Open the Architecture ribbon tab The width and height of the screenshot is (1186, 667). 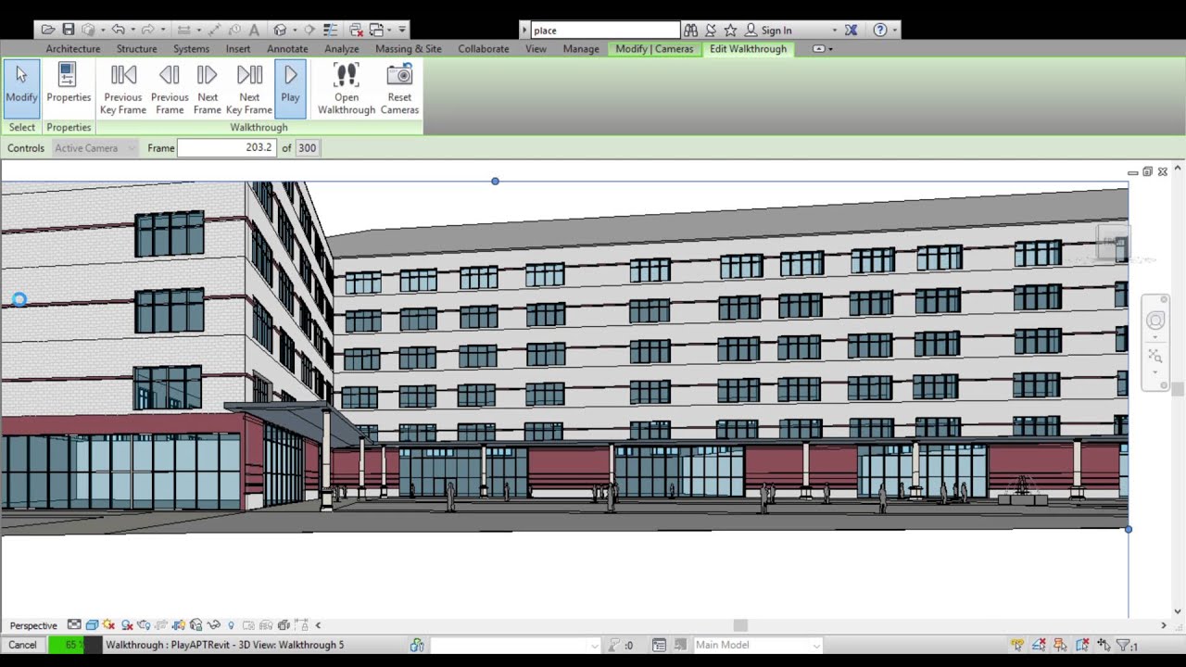coord(73,49)
